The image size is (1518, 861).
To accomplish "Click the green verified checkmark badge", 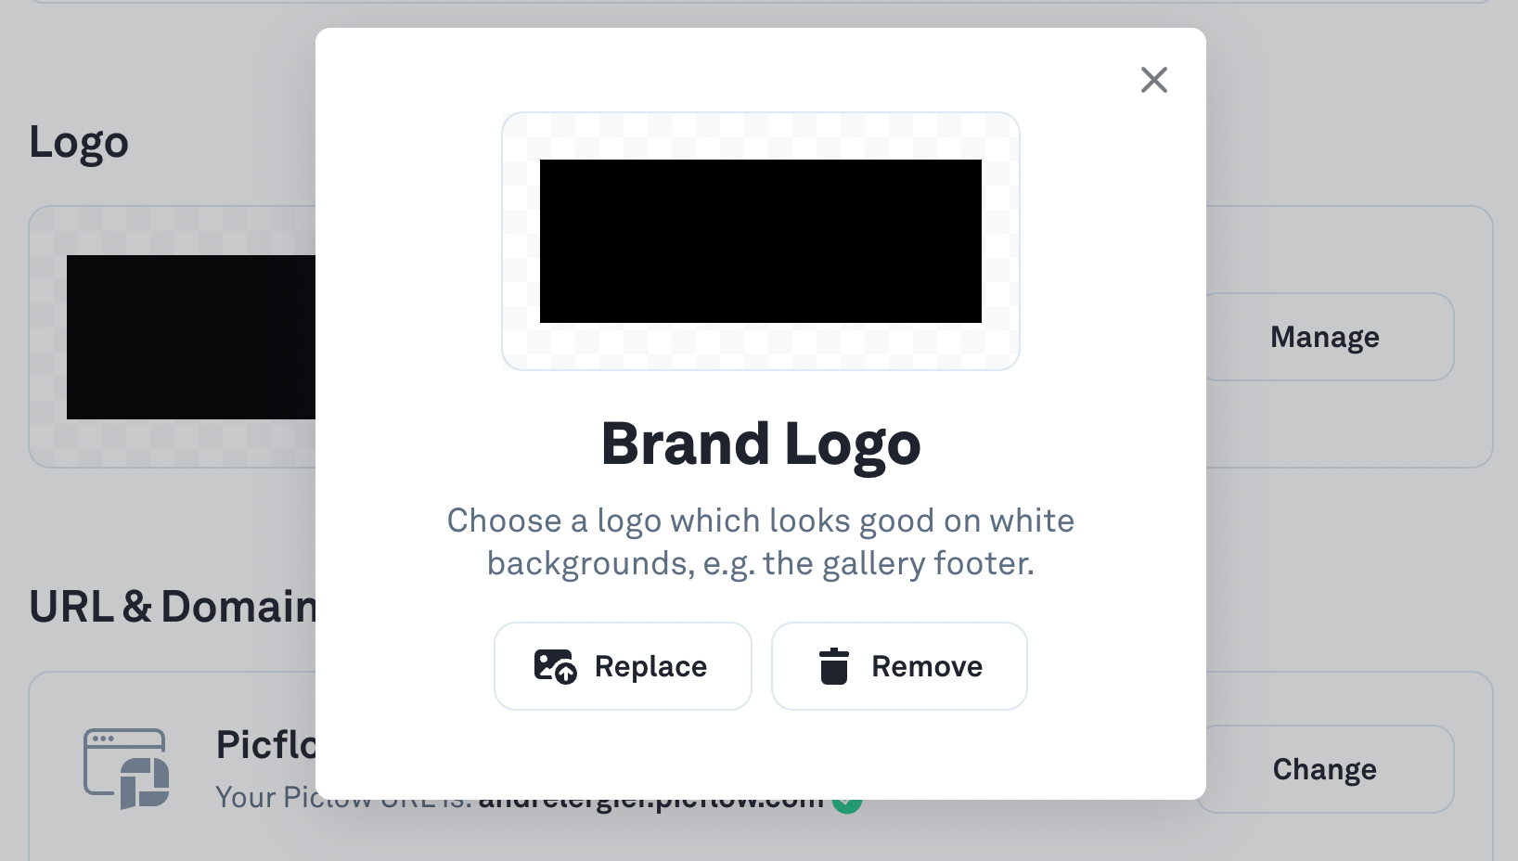I will [x=847, y=803].
